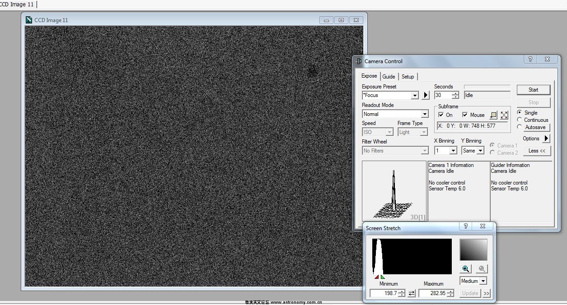Click the subframe coordinates readout 'W: 748 H: 577'
This screenshot has width=567, height=305.
pos(478,126)
